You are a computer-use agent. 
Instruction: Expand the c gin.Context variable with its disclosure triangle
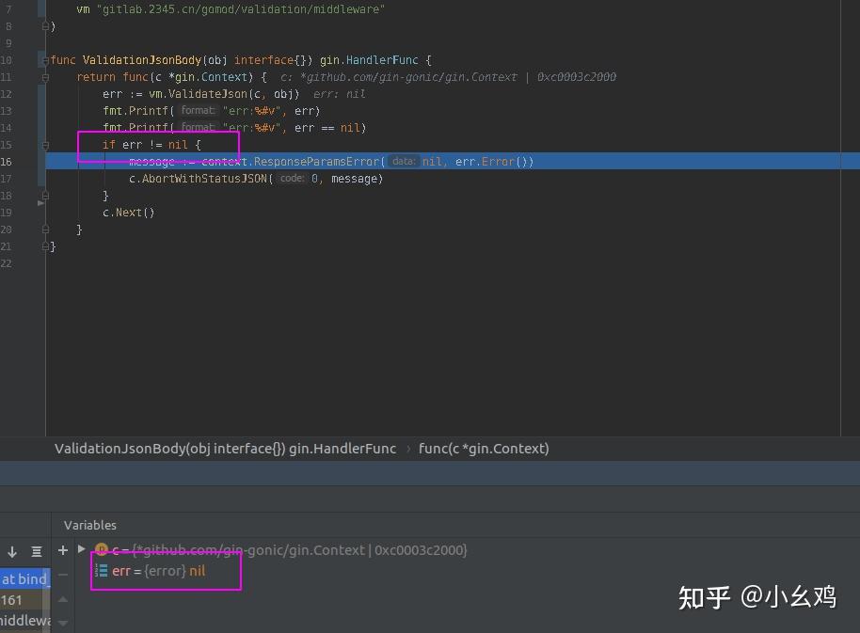pos(82,550)
